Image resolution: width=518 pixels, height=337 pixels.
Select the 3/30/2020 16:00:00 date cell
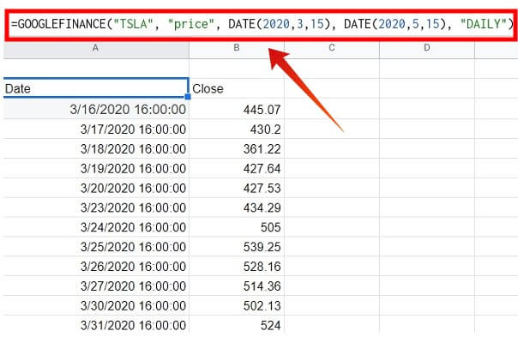96,305
